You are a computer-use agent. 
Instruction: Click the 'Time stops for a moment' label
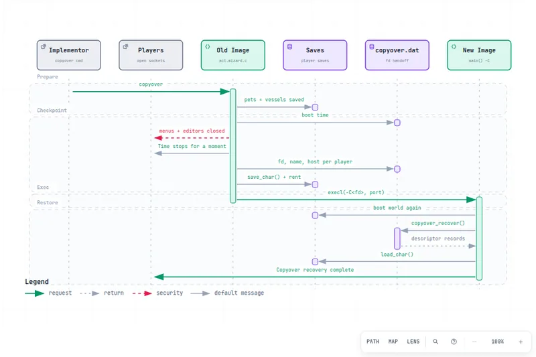[192, 146]
